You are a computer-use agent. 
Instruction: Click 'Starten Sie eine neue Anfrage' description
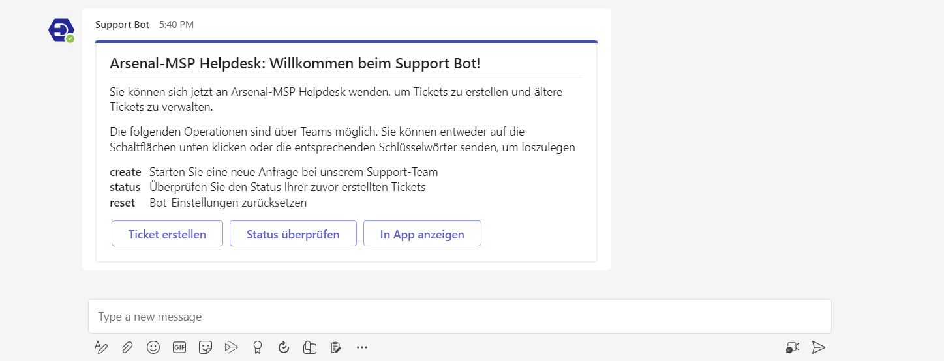[294, 172]
